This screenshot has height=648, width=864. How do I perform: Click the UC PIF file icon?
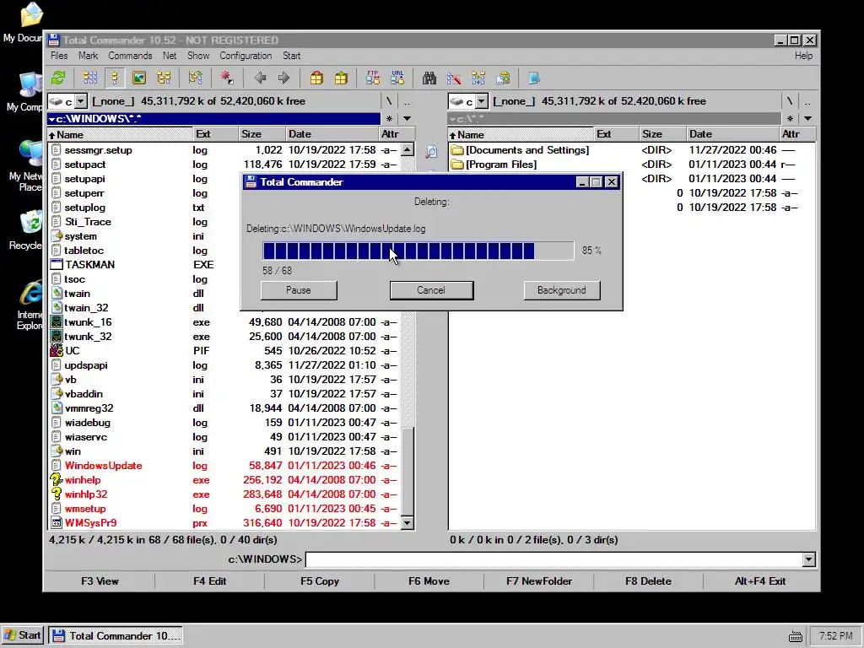tap(57, 350)
